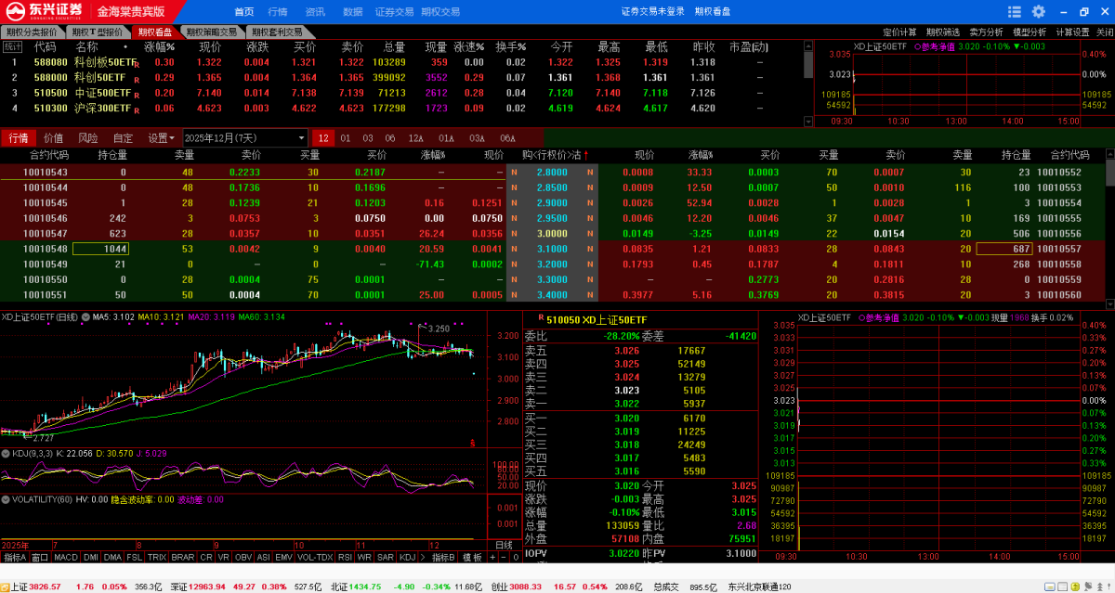Open the list menu icon in title bar
The height and width of the screenshot is (593, 1115).
coord(1016,12)
